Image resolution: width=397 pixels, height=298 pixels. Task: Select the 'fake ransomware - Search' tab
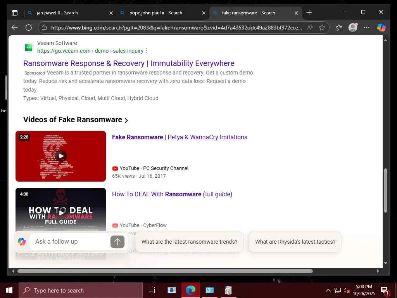[x=256, y=13]
